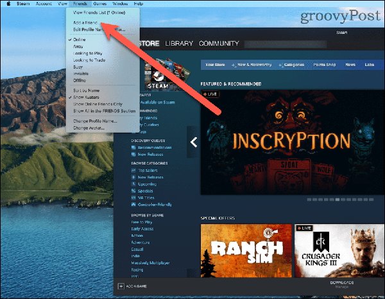This screenshot has height=299, width=385.
Task: Open Ranch Sim special offer
Action: (246, 251)
